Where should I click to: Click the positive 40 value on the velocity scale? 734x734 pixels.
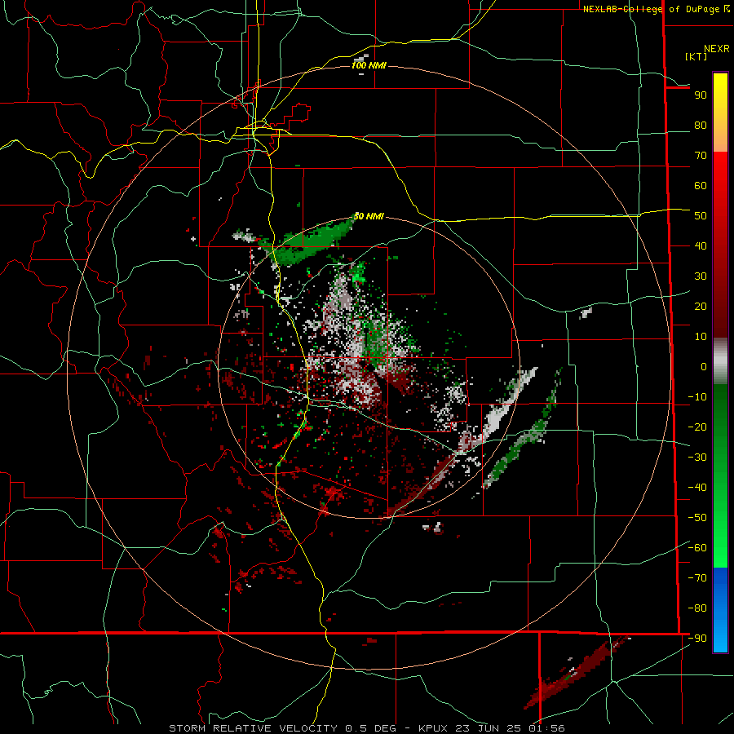(x=701, y=246)
